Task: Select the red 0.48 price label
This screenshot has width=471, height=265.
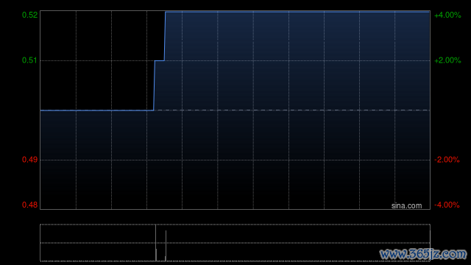Action: click(29, 205)
